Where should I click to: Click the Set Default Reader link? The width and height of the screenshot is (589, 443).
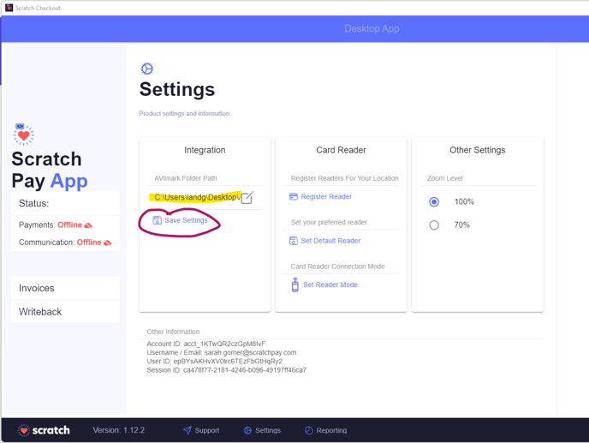(x=330, y=241)
